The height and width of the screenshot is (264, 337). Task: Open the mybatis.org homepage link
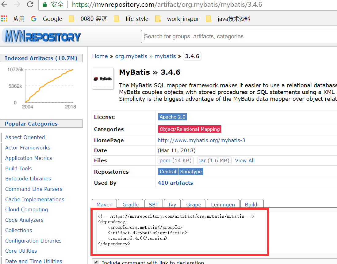pyautogui.click(x=201, y=140)
